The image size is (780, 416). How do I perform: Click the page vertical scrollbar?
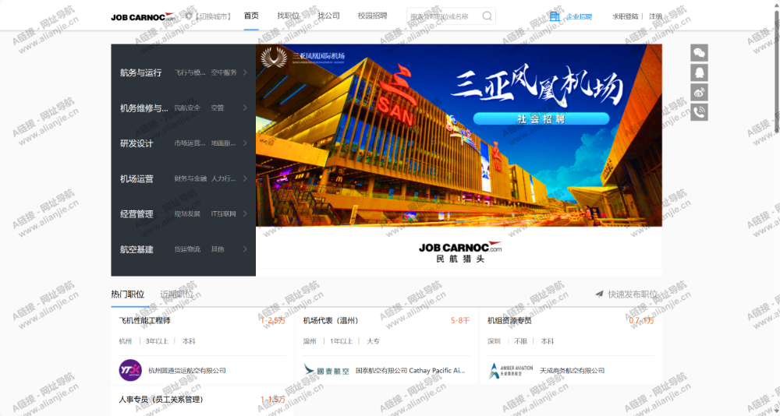coord(777,71)
